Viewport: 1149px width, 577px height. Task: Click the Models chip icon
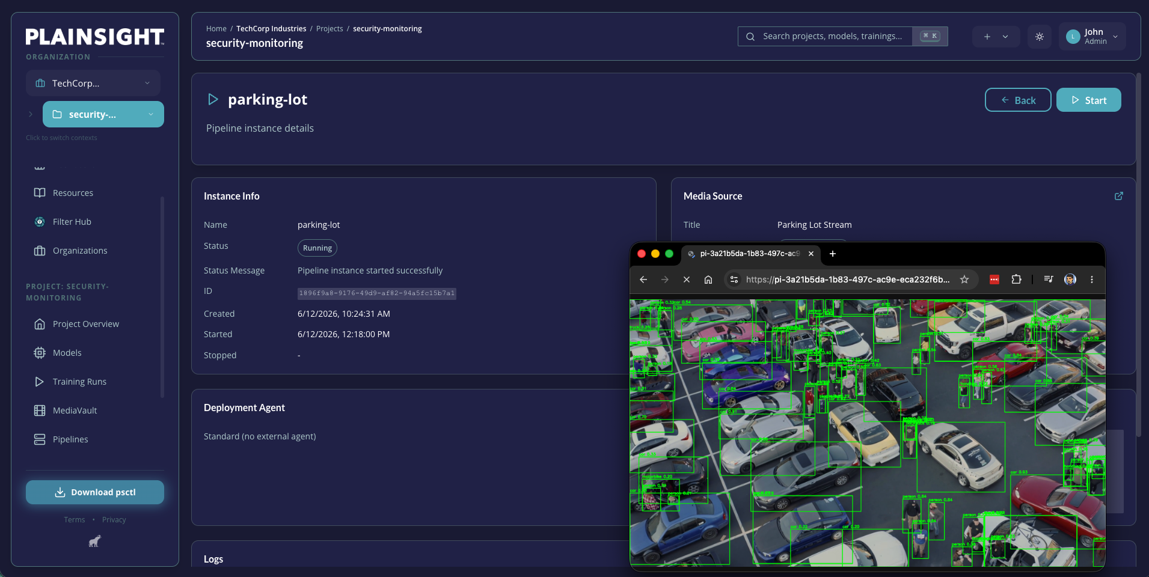(40, 353)
